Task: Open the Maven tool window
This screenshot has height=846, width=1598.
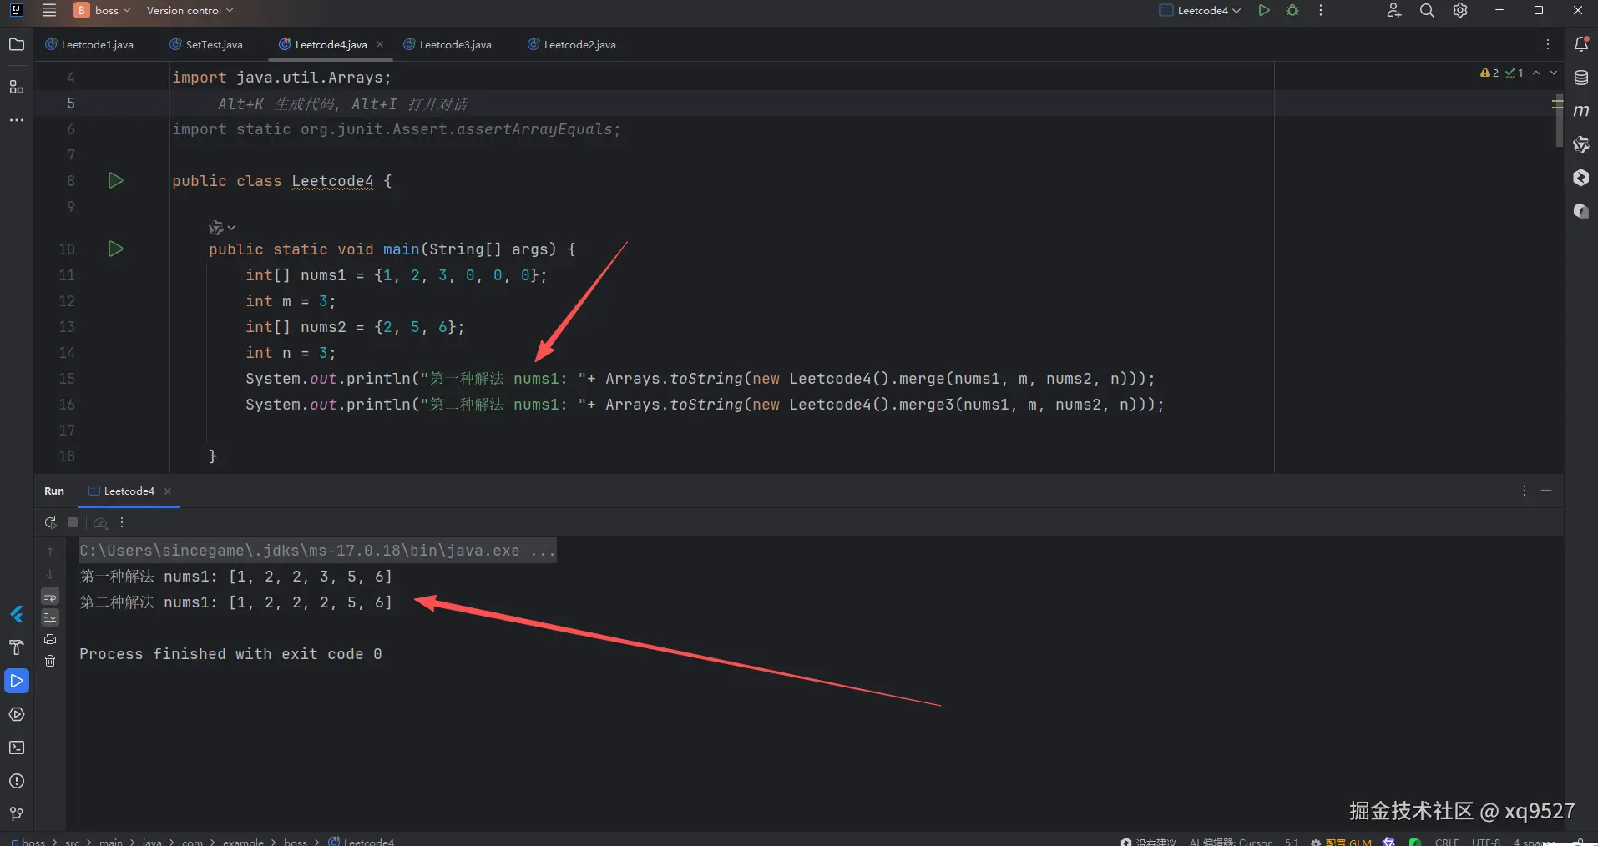Action: (x=1581, y=111)
